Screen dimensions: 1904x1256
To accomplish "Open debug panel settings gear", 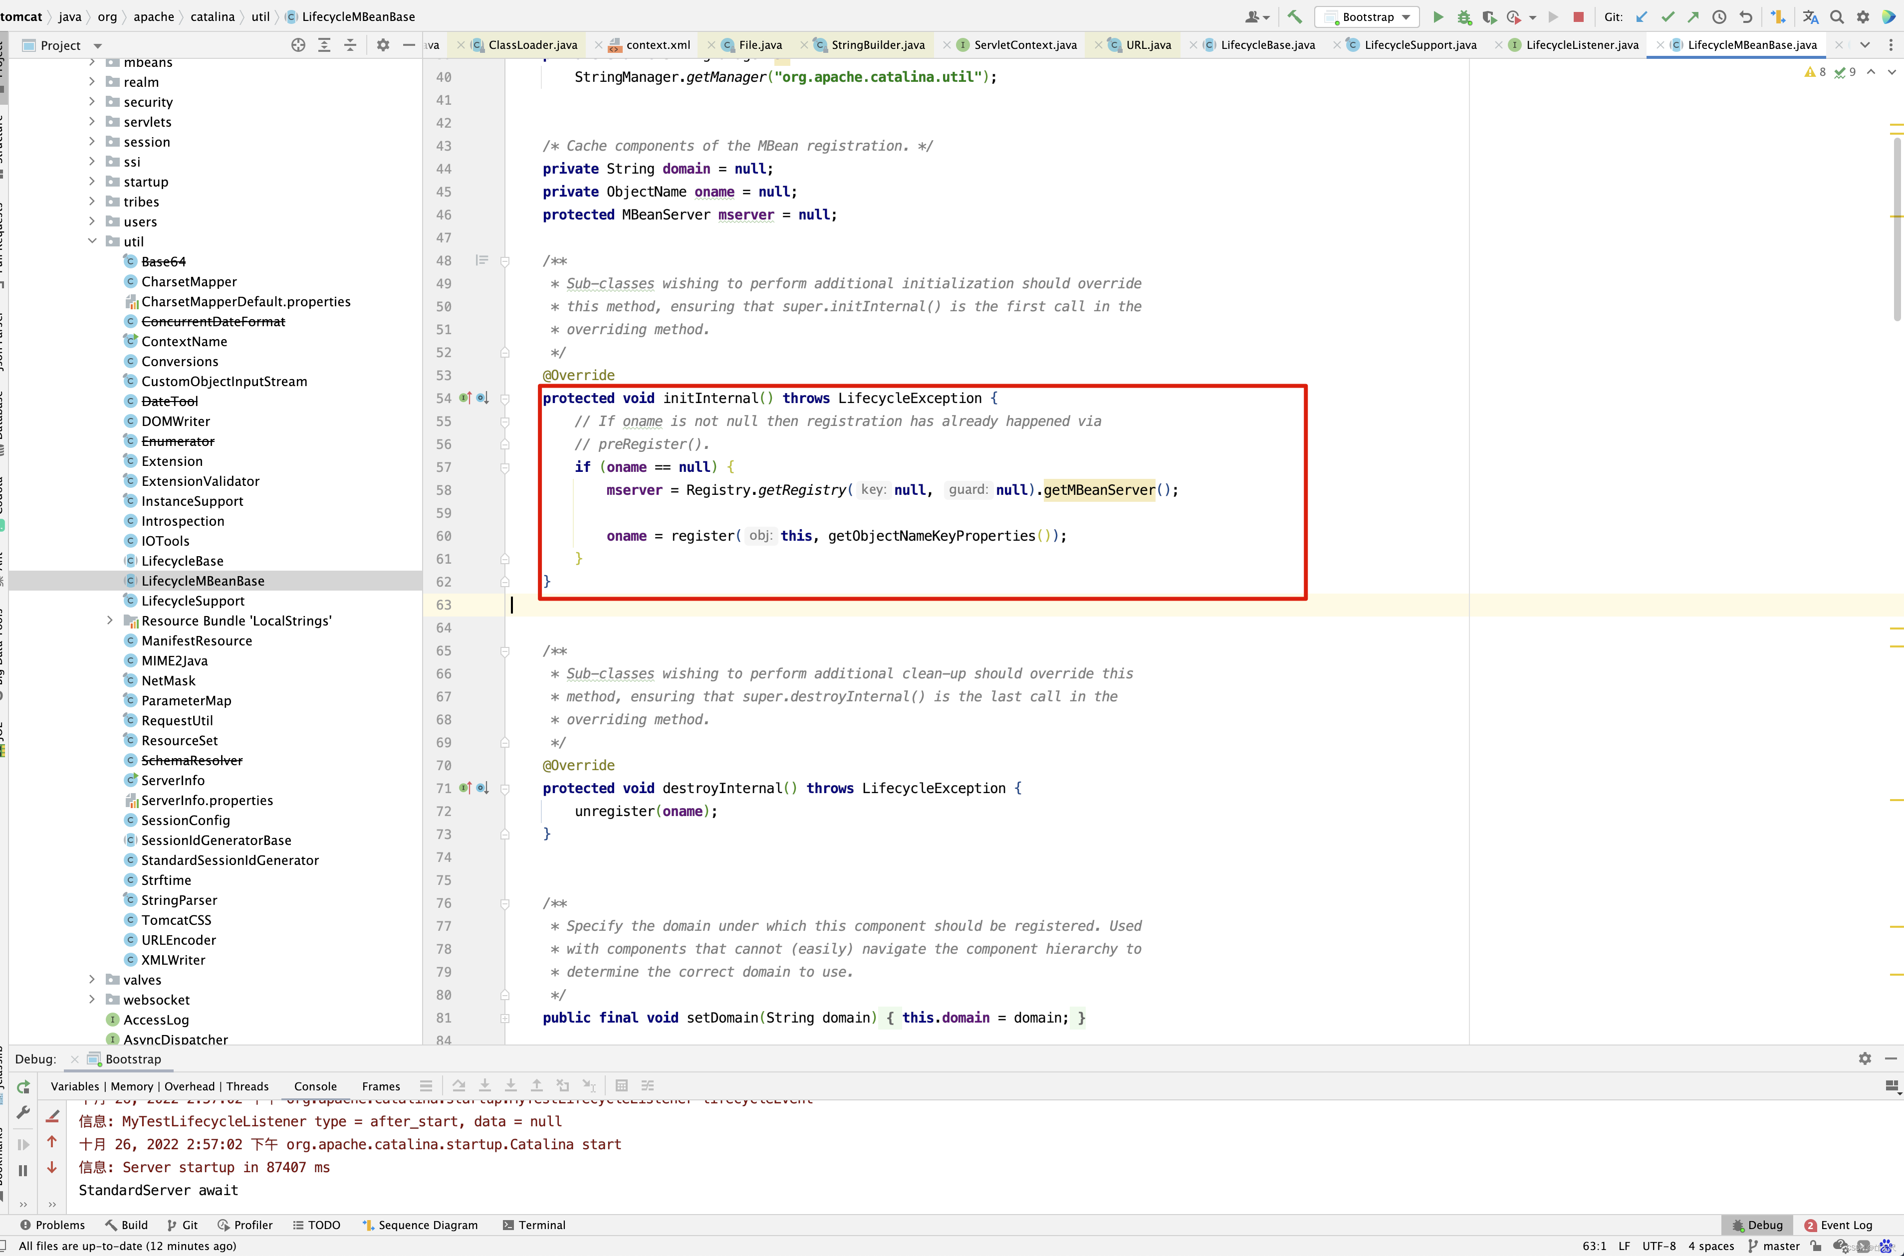I will coord(1865,1058).
